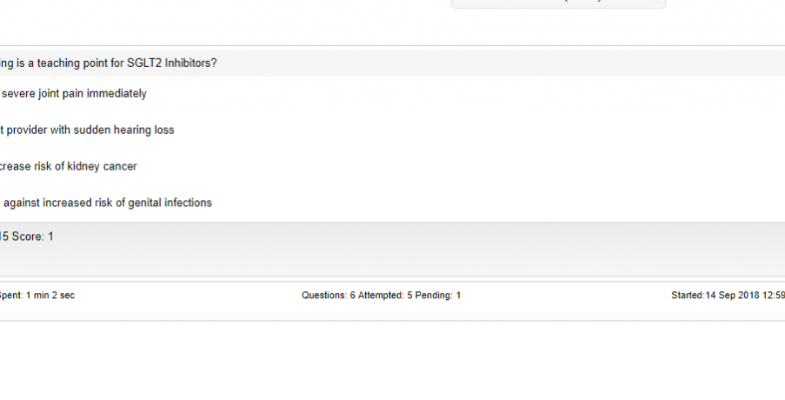
Task: Click the partially visible box at top
Action: point(558,3)
